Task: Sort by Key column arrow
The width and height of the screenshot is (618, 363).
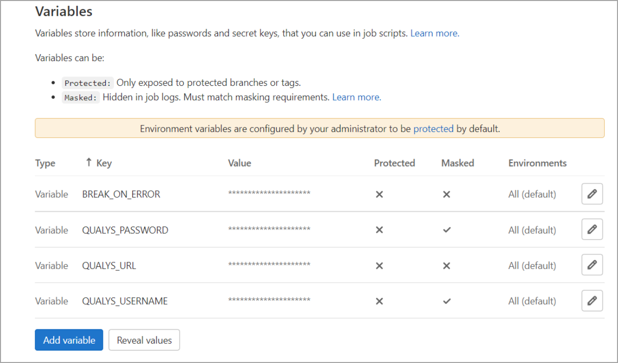Action: [89, 163]
